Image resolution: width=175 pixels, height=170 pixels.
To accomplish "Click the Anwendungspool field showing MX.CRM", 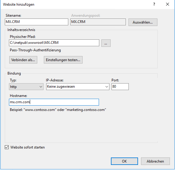I will tap(98, 22).
